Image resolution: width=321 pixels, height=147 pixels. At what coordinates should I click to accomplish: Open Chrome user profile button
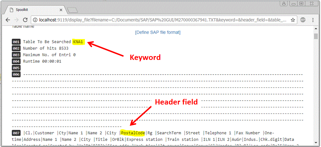click(284, 3)
